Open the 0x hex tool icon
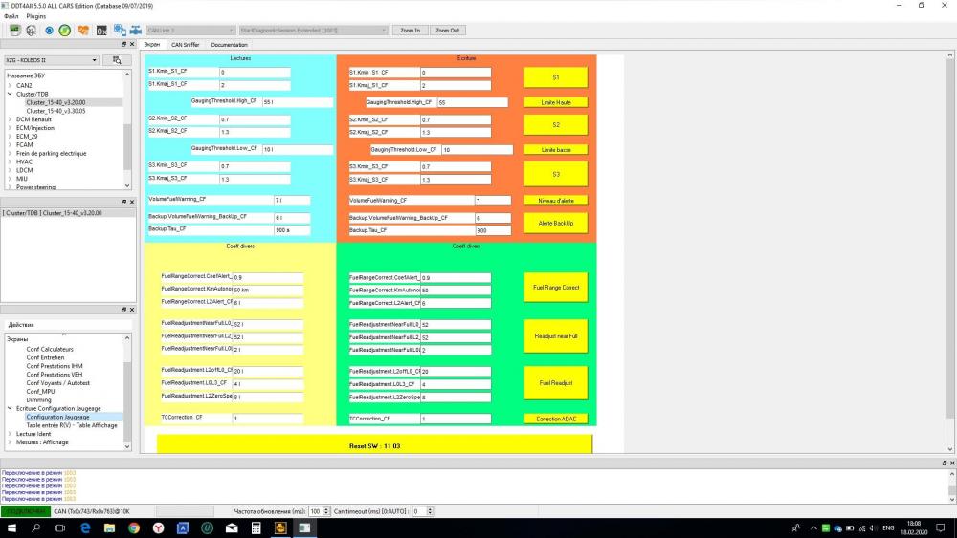 coord(101,30)
